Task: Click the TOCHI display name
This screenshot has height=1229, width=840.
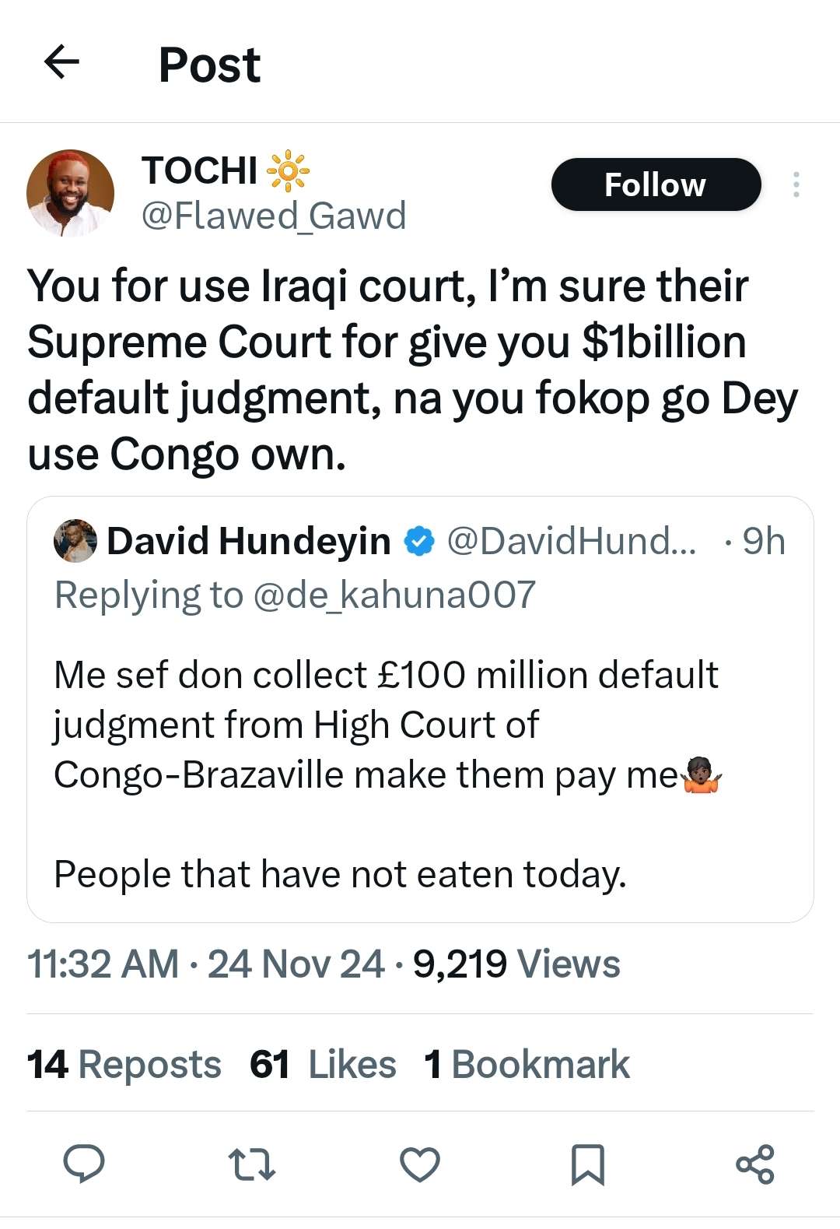Action: (x=200, y=170)
